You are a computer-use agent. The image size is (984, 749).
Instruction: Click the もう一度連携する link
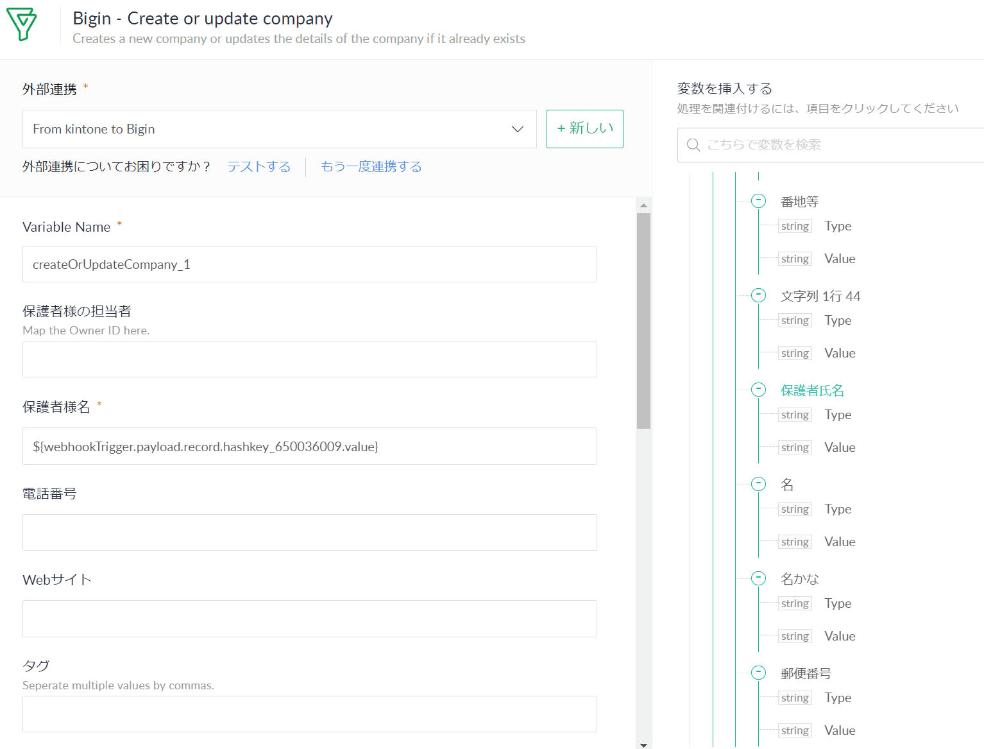point(371,167)
